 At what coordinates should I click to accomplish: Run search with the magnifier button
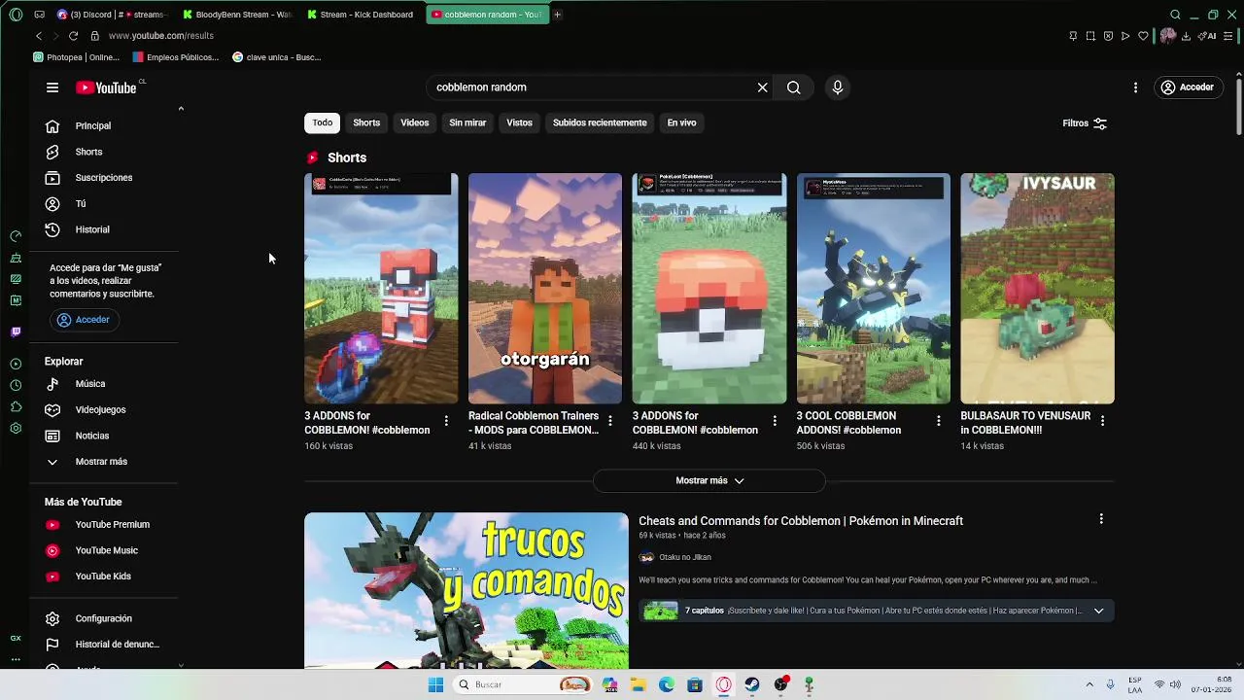point(794,87)
